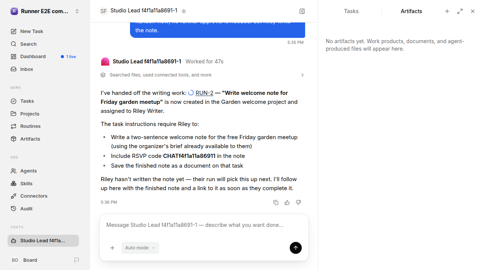Open Artifacts in the left sidebar

click(x=43, y=139)
